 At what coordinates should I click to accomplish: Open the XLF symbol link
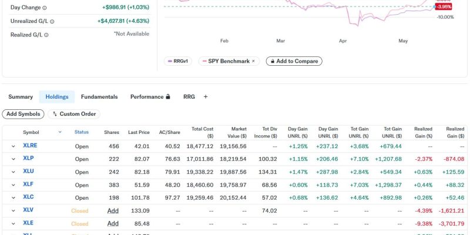click(x=28, y=184)
